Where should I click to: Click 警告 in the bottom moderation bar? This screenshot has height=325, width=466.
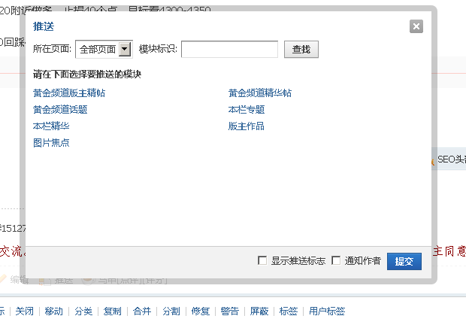click(230, 311)
